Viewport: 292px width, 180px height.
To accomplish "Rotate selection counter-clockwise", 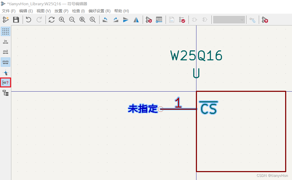I will pyautogui.click(x=105, y=20).
